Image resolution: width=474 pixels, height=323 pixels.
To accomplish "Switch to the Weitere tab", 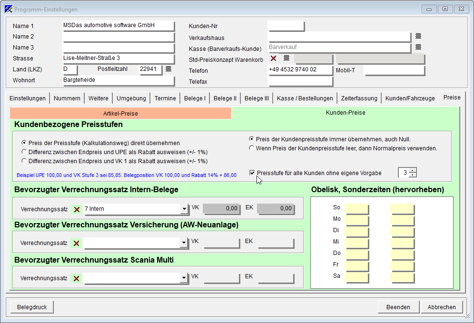I will 98,98.
